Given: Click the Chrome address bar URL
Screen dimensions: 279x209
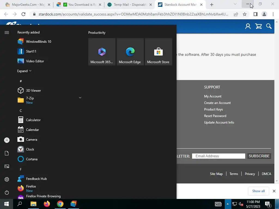Looking at the screenshot, I should (134, 14).
